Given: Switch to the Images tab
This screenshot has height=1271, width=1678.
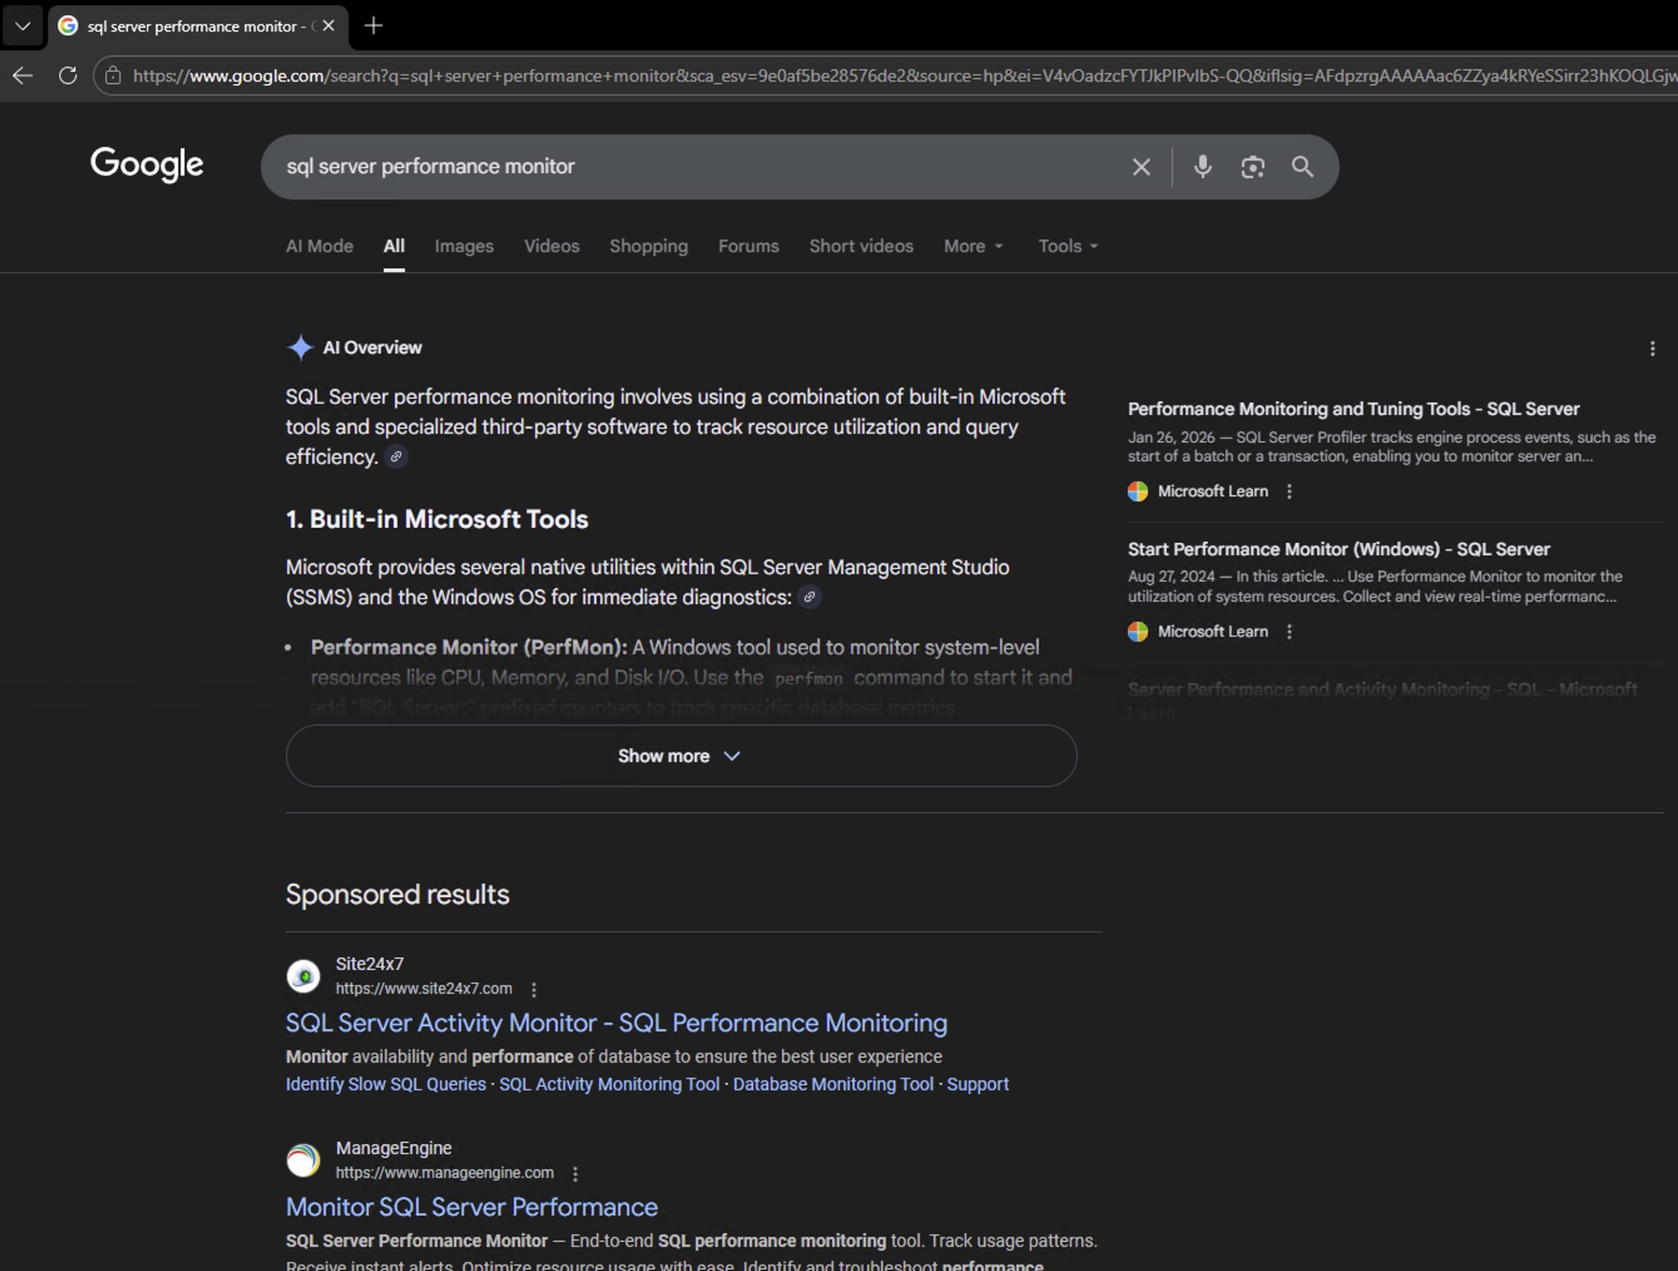Looking at the screenshot, I should [463, 246].
